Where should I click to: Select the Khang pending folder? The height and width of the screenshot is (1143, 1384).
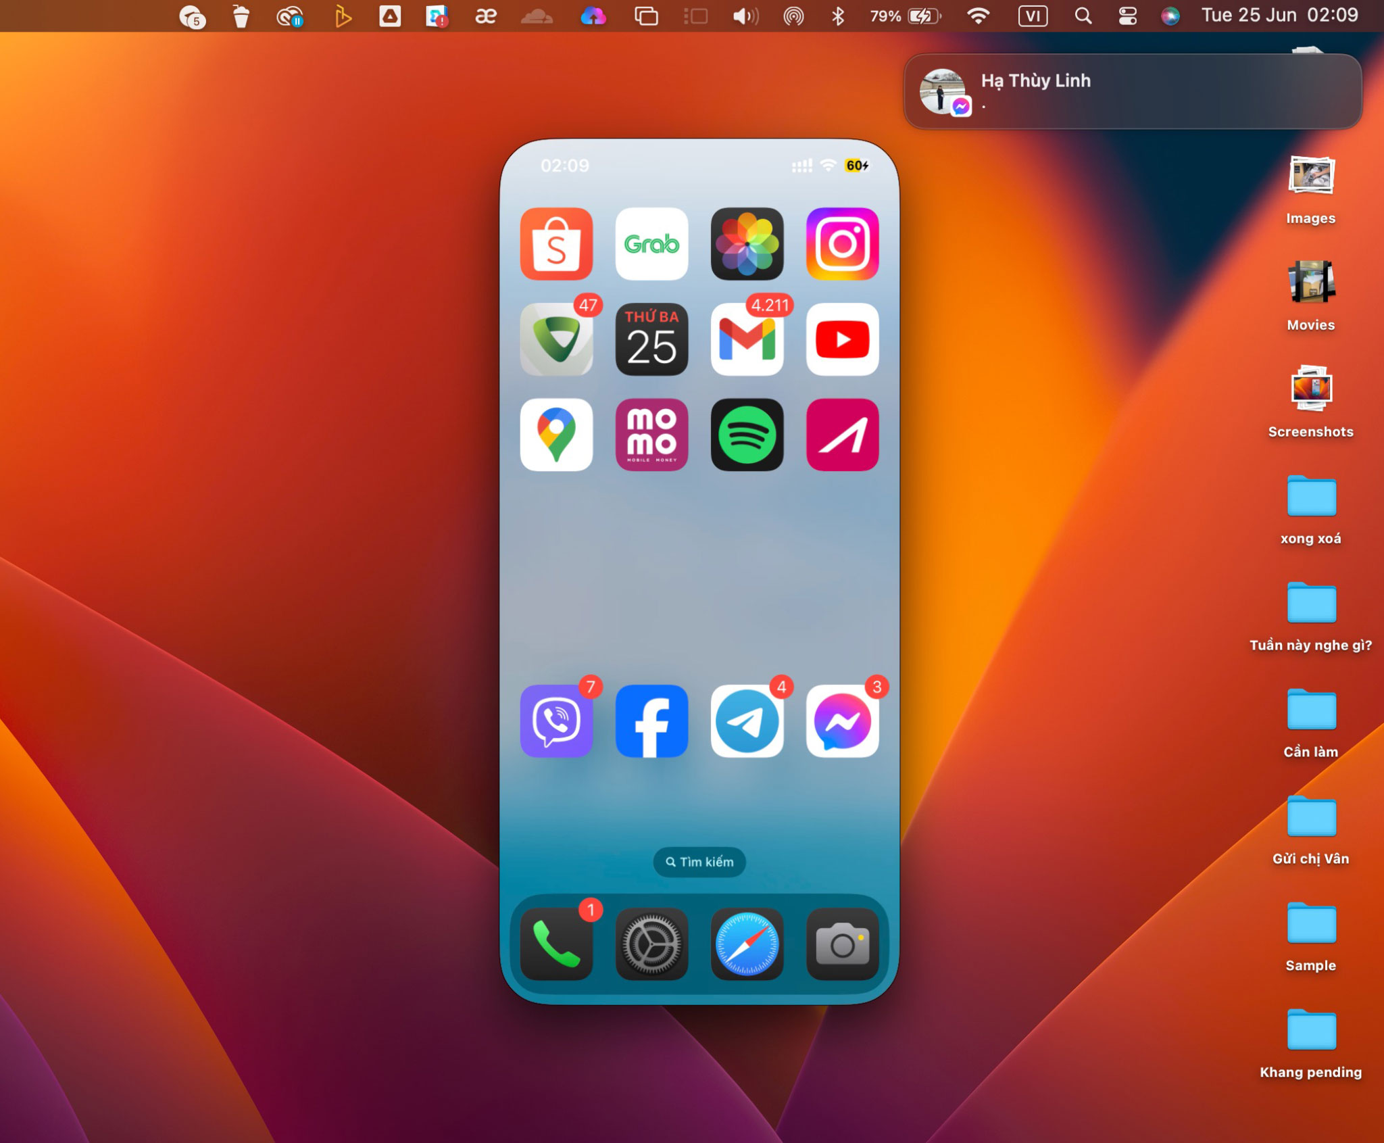(x=1310, y=1044)
